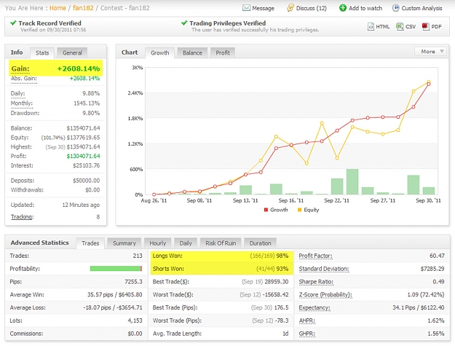Screen dimensions: 455x346
Task: Click the Shorts Won 93% value
Action: click(x=282, y=269)
